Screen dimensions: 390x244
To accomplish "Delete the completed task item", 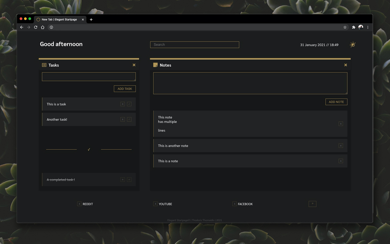I will [122, 180].
